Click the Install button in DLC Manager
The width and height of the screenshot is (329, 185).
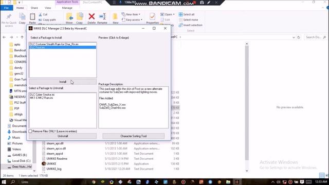[63, 82]
